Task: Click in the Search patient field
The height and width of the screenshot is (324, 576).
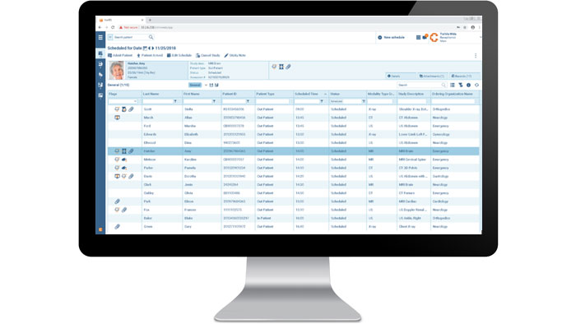Action: pyautogui.click(x=130, y=37)
